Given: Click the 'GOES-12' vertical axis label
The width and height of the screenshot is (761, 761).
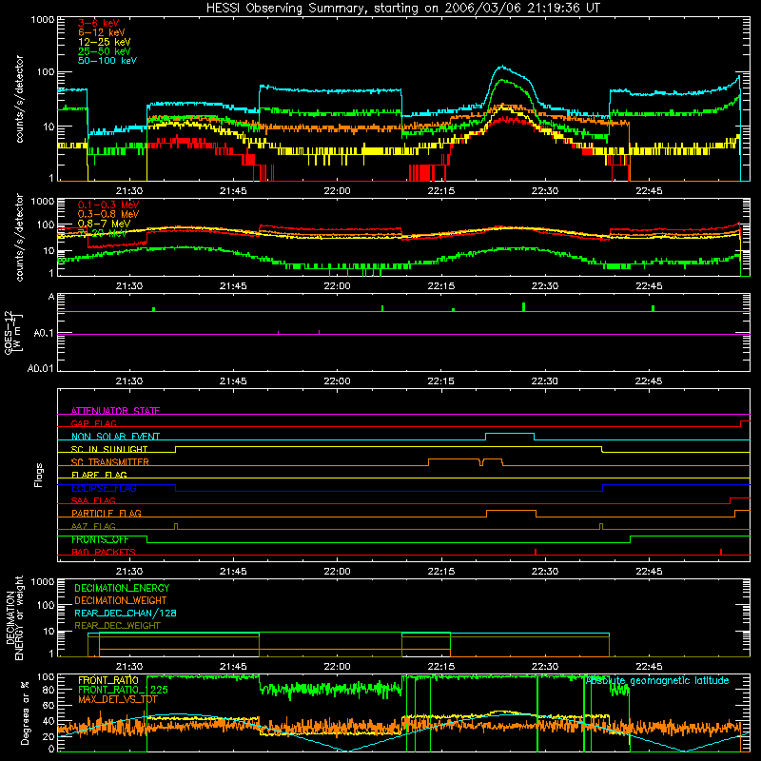Looking at the screenshot, I should tap(10, 333).
